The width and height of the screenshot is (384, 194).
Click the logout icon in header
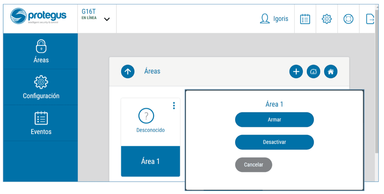tap(370, 19)
